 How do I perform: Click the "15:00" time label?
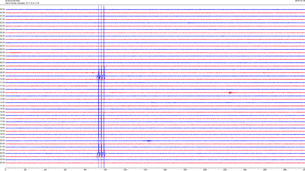(2, 109)
